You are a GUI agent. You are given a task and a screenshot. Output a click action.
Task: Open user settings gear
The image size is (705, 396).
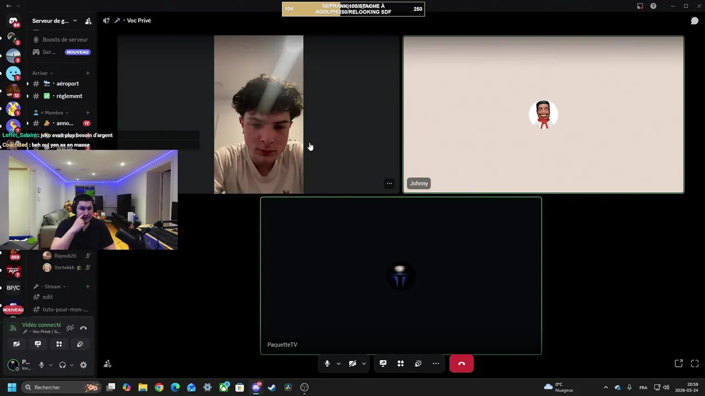point(83,365)
